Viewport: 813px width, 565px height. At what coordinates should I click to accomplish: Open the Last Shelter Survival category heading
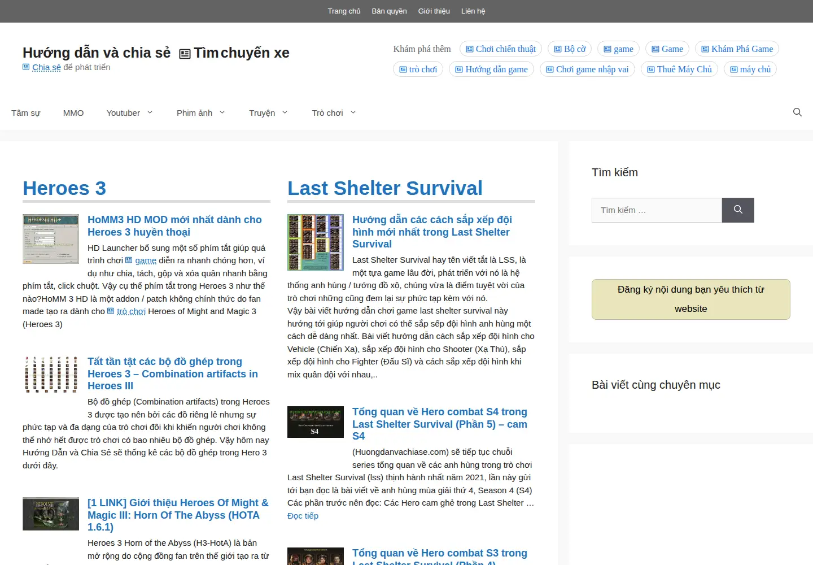[385, 188]
